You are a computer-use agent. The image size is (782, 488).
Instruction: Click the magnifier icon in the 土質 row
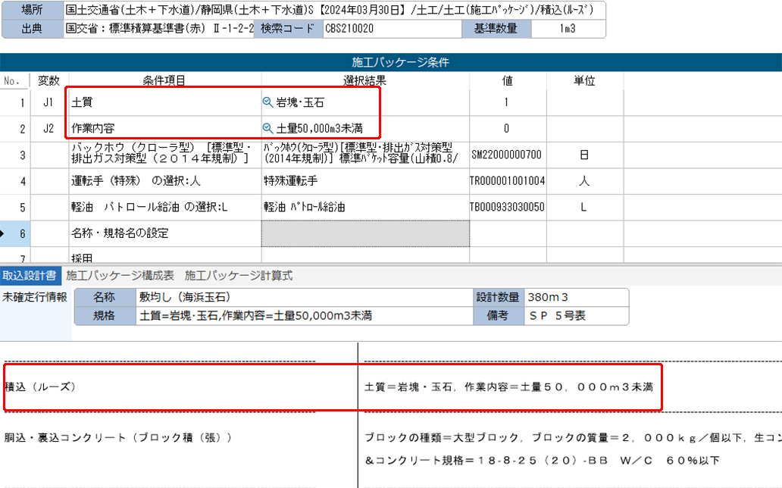pos(268,102)
